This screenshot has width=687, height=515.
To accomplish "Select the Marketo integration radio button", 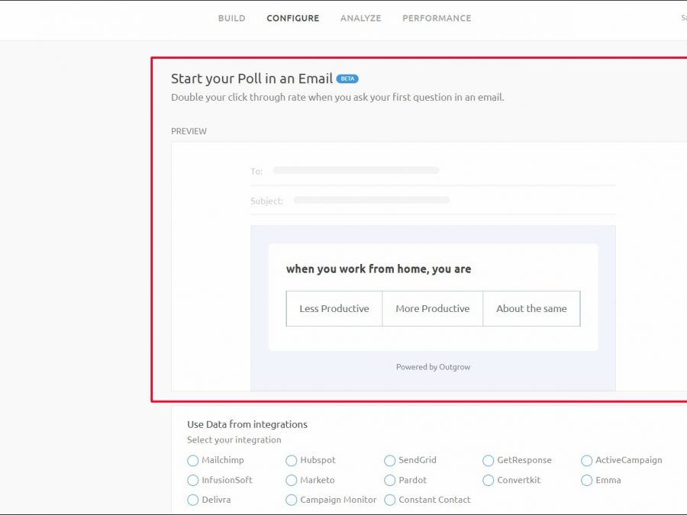I will (292, 481).
